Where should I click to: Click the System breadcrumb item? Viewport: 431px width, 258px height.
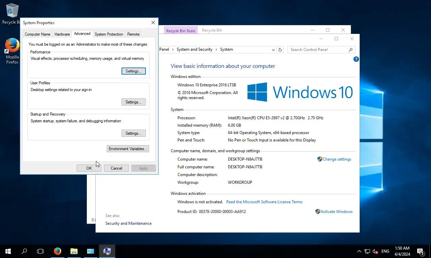(x=226, y=49)
